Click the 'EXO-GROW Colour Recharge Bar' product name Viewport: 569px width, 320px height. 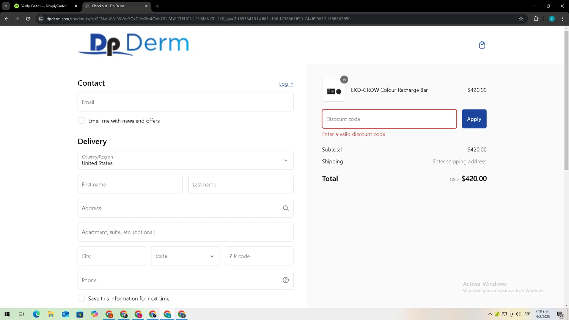[389, 90]
